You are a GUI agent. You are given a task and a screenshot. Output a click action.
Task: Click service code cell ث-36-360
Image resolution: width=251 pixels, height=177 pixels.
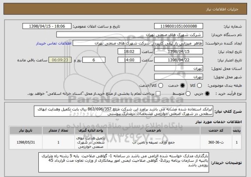click(x=216, y=142)
